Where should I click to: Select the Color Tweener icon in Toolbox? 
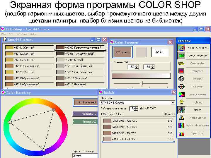(x=181, y=56)
